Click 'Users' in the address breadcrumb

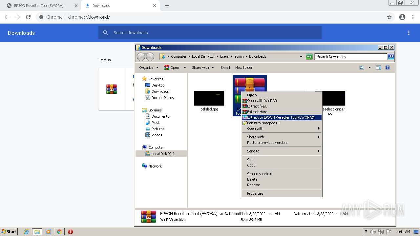(x=224, y=56)
